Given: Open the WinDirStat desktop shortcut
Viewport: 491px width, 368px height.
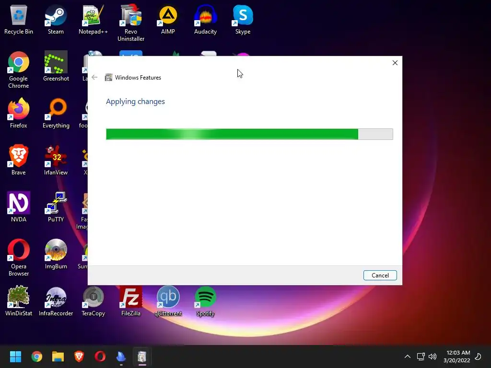Looking at the screenshot, I should click(x=19, y=301).
